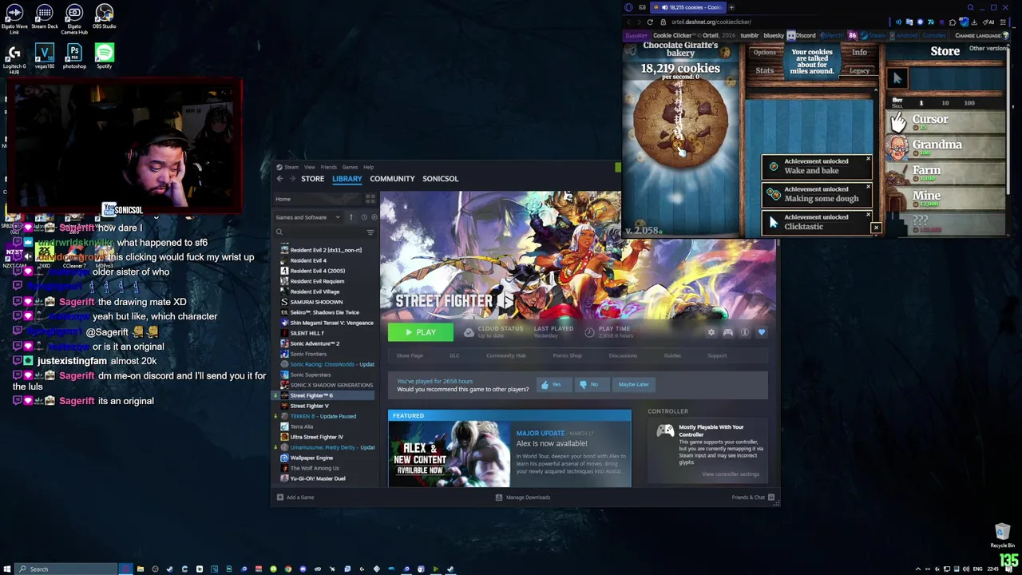The height and width of the screenshot is (575, 1022).
Task: Buy a Grandma in the Store
Action: click(x=947, y=147)
